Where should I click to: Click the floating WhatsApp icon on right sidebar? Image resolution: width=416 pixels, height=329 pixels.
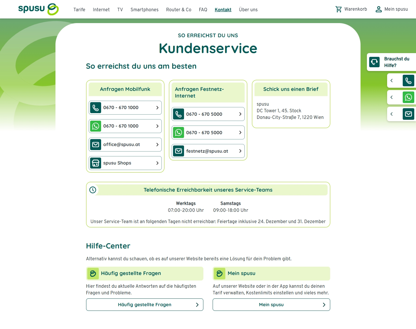tap(408, 98)
